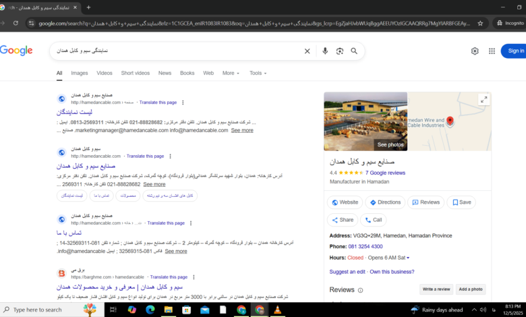The height and width of the screenshot is (317, 526).
Task: Switch to Web results tab
Action: click(x=208, y=73)
